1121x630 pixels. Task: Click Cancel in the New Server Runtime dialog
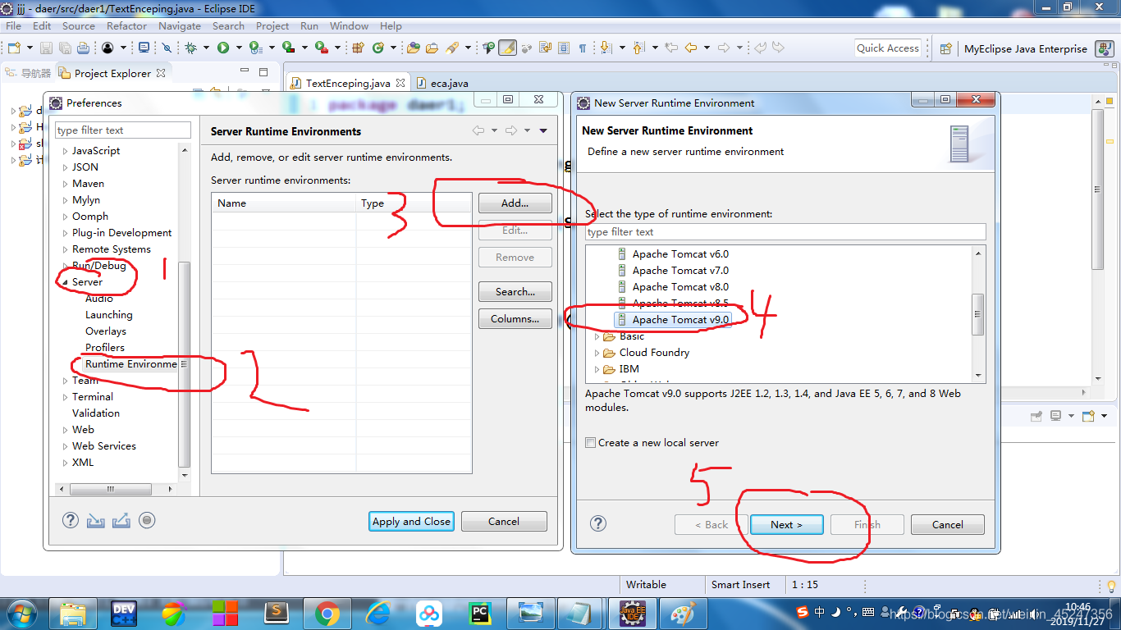(947, 524)
